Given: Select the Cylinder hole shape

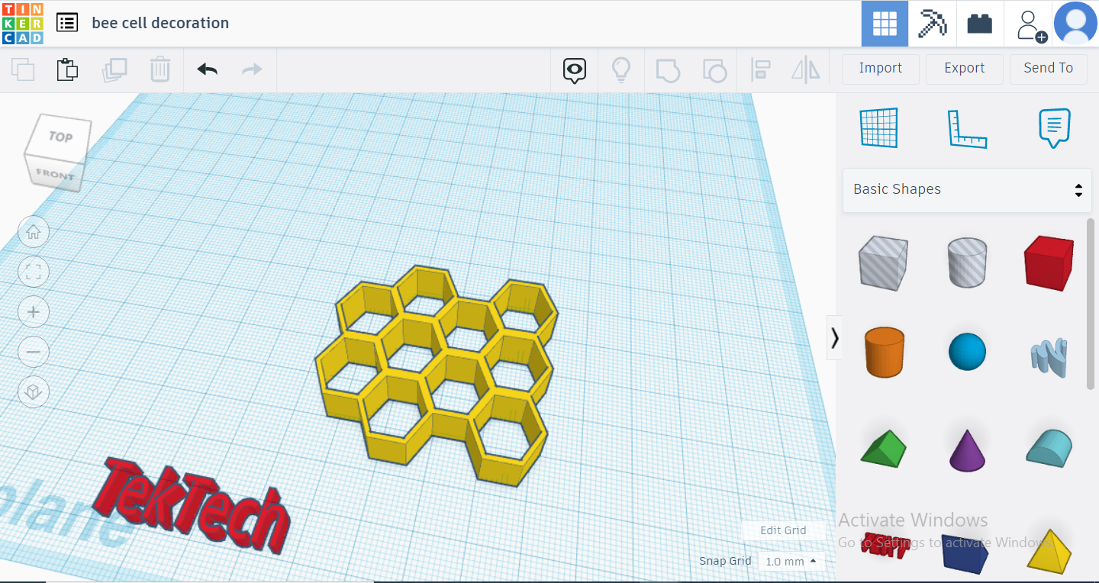Looking at the screenshot, I should pos(967,262).
